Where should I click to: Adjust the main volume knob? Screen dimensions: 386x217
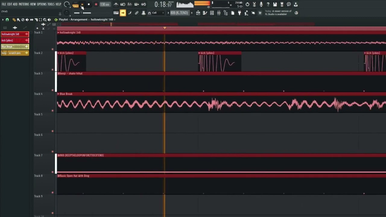coord(67,5)
